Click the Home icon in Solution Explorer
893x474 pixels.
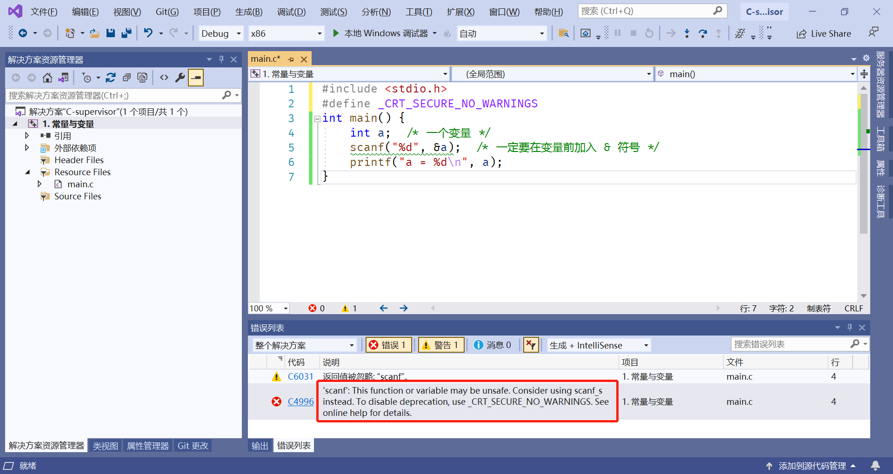click(x=47, y=78)
